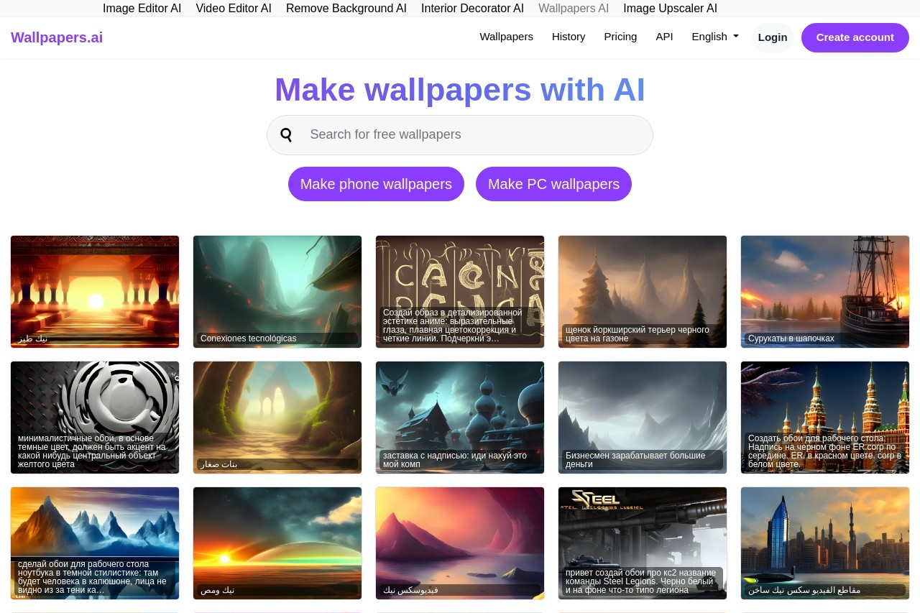Open Image Editor AI link
The image size is (920, 613).
pos(142,9)
